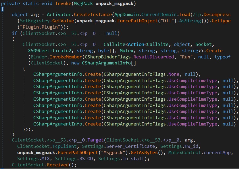Screen dimensions: 239x169
Task: Select the Socket type argument
Action: pos(204,44)
